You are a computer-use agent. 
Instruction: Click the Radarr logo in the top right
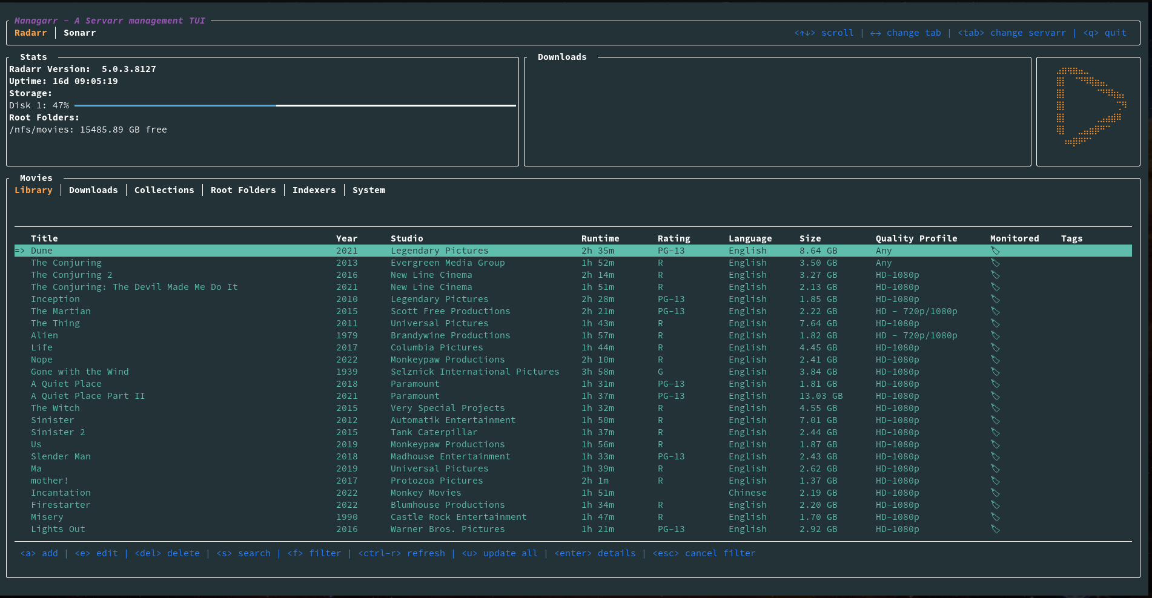[x=1089, y=108]
